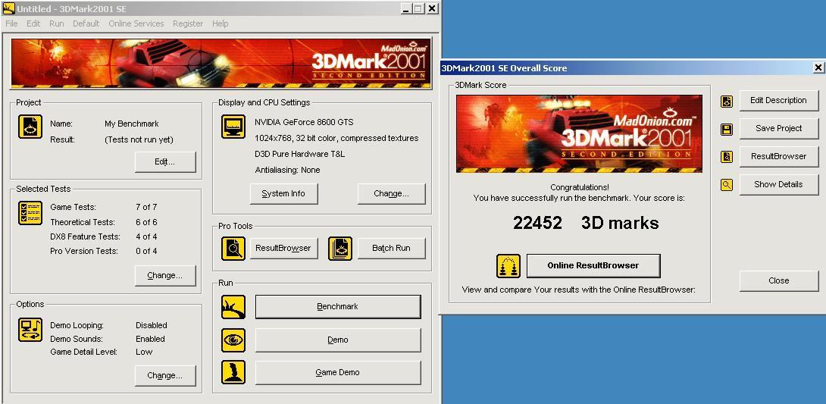Click the "(Tests not run yet)" result text
The width and height of the screenshot is (826, 404).
tap(139, 139)
